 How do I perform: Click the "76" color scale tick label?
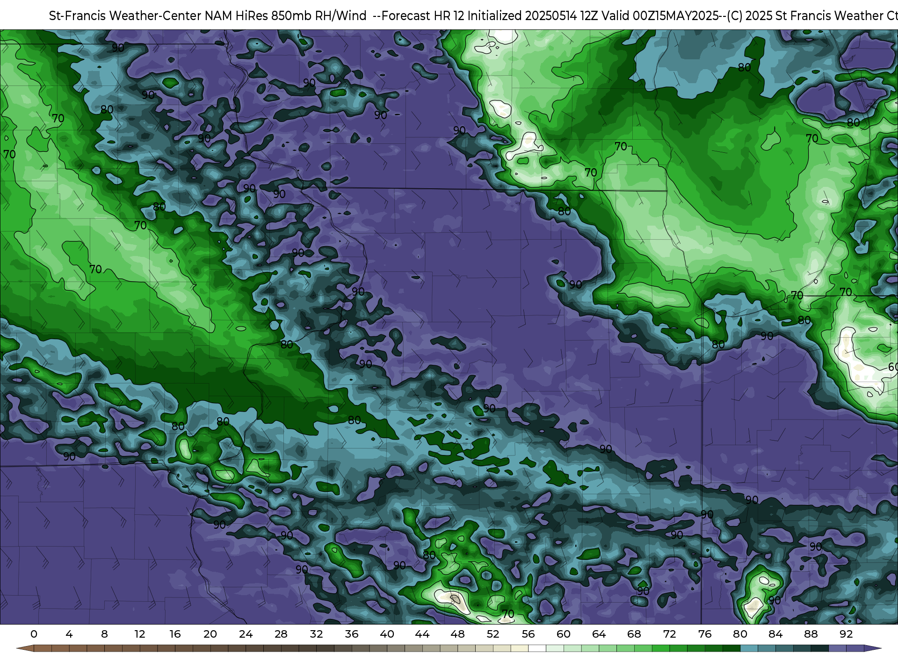click(705, 634)
